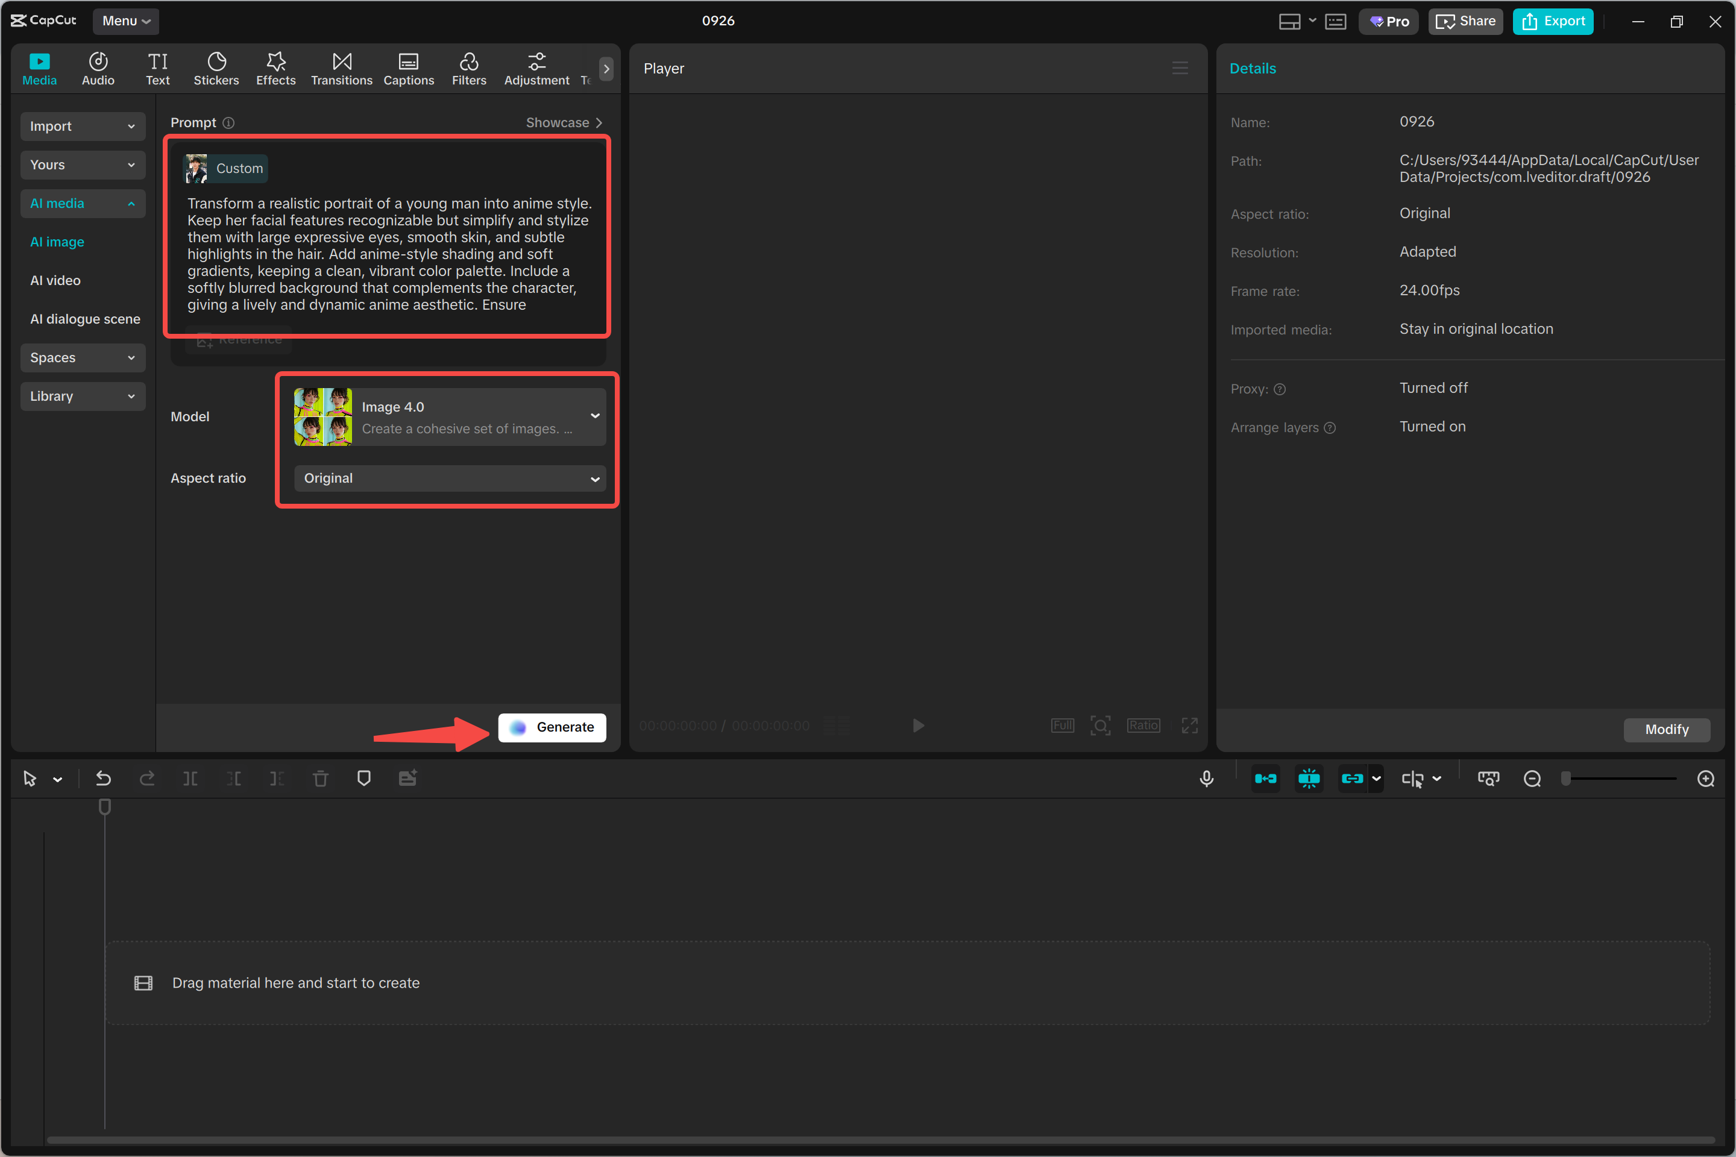The height and width of the screenshot is (1157, 1736).
Task: Click the record voiceover microphone icon
Action: click(1206, 779)
